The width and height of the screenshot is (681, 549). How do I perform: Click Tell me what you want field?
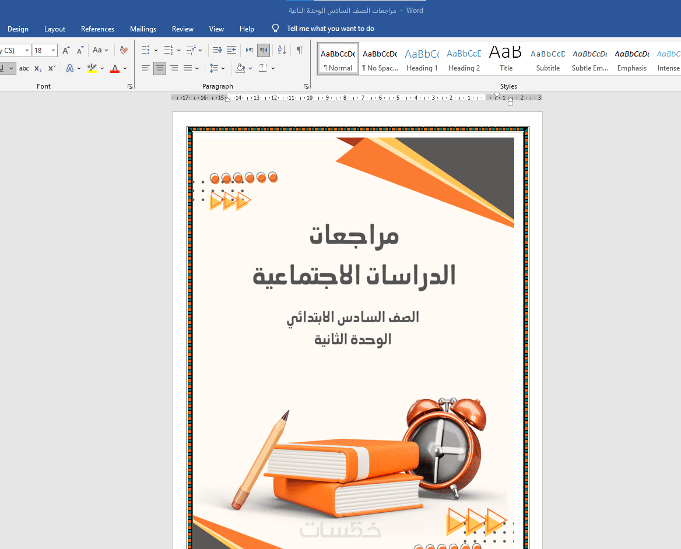point(330,29)
